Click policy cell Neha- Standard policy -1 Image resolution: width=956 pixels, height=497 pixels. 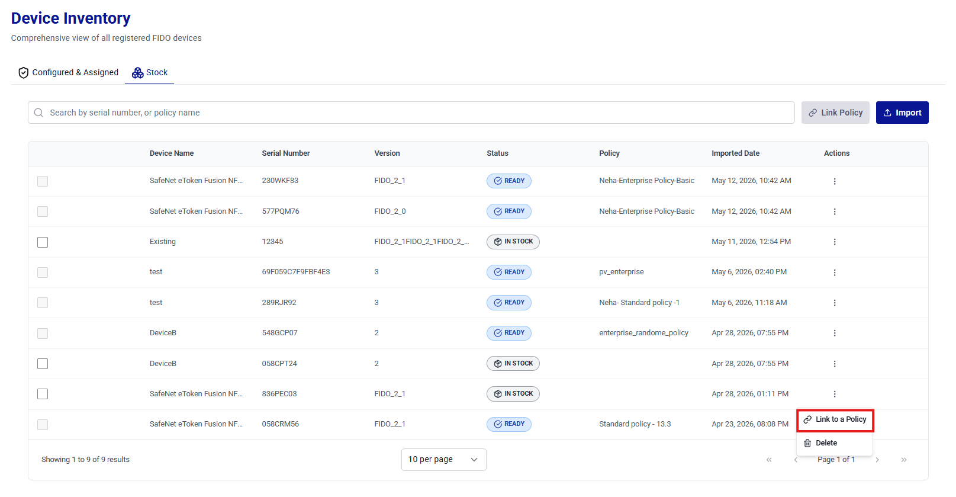click(x=639, y=303)
